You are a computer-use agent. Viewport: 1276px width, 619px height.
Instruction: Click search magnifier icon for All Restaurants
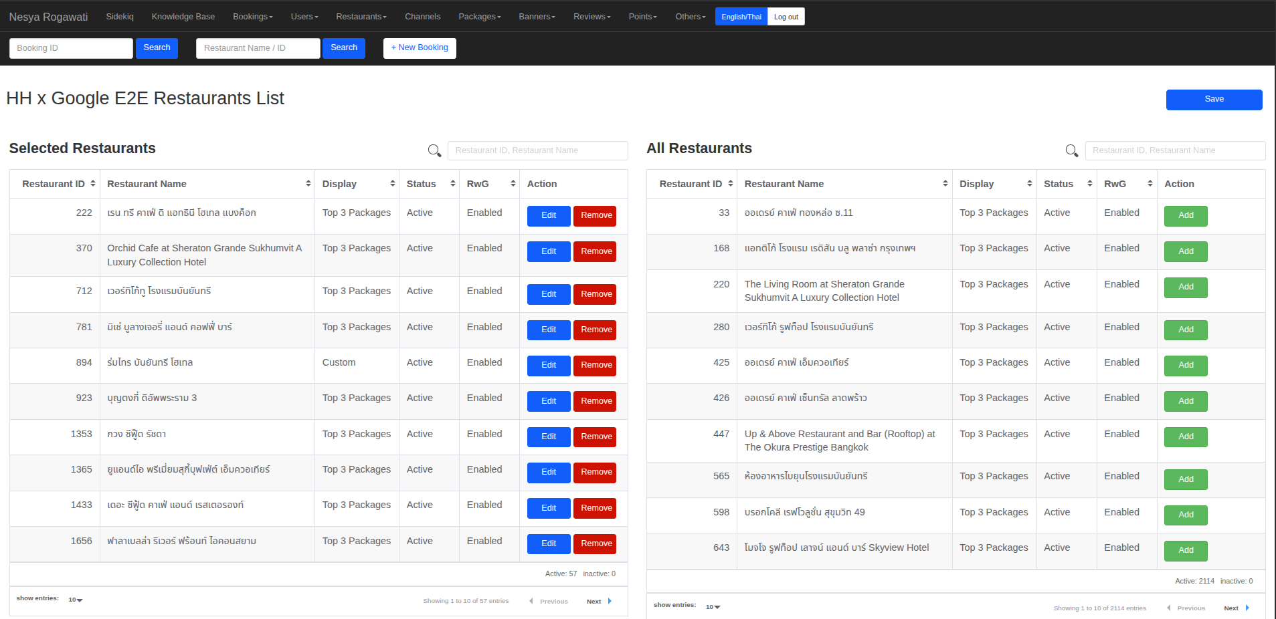click(1071, 151)
